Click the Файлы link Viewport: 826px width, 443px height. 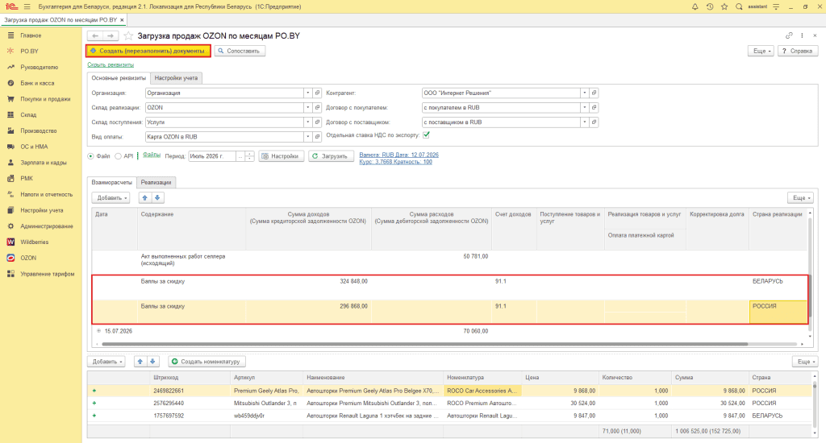coord(152,155)
